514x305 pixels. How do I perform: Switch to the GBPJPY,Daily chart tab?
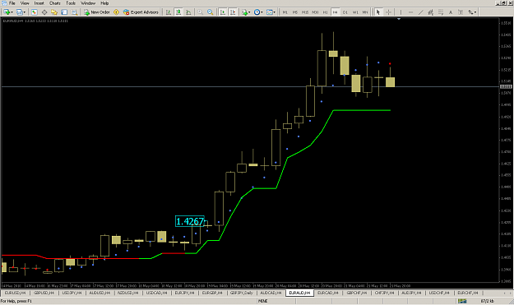[242, 293]
